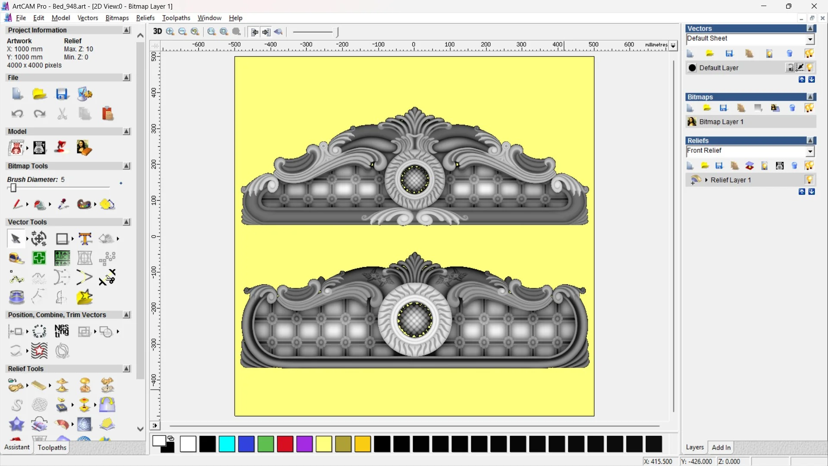Toggle Default Layer visibility lightbulb
This screenshot has width=828, height=466.
(x=809, y=68)
